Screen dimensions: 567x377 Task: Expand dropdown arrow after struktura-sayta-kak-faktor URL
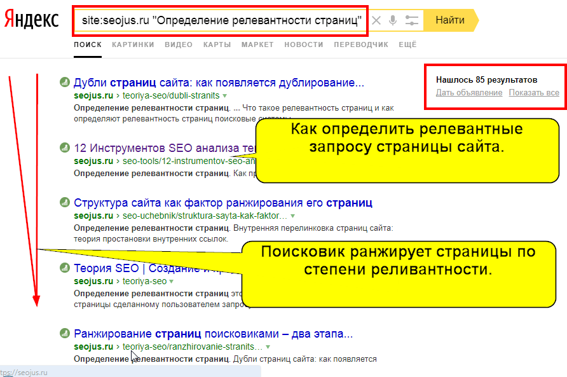click(x=292, y=216)
